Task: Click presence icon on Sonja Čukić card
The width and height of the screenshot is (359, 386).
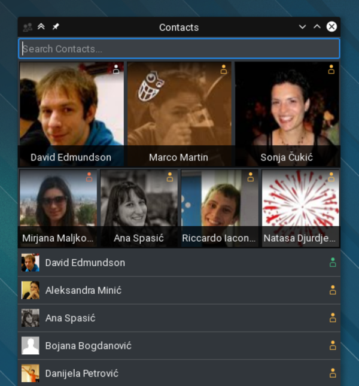Action: [331, 69]
